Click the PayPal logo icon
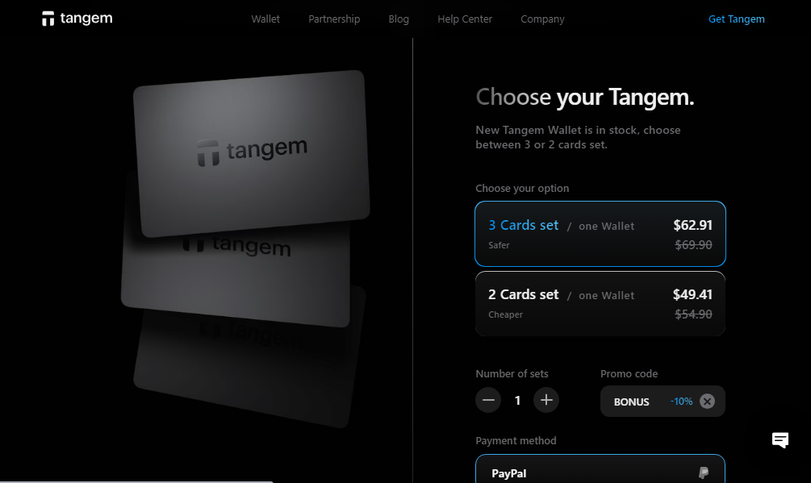The image size is (811, 483). pos(704,473)
